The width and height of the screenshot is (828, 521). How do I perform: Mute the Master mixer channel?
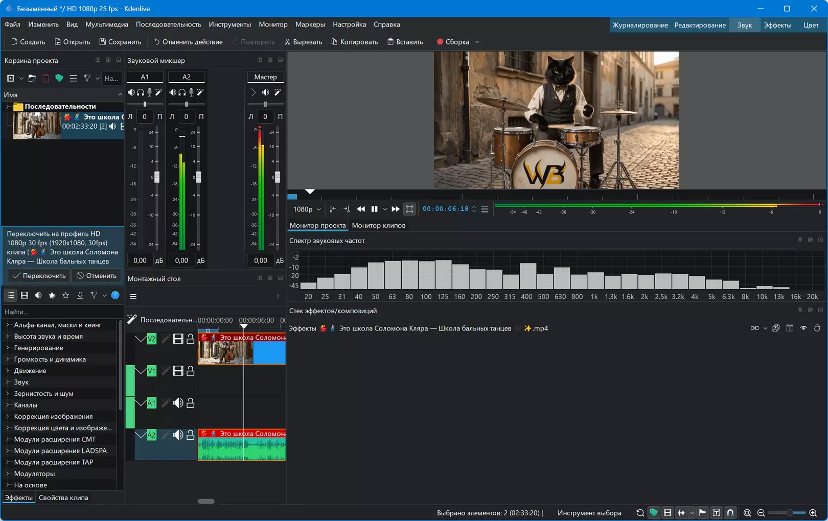tap(265, 92)
